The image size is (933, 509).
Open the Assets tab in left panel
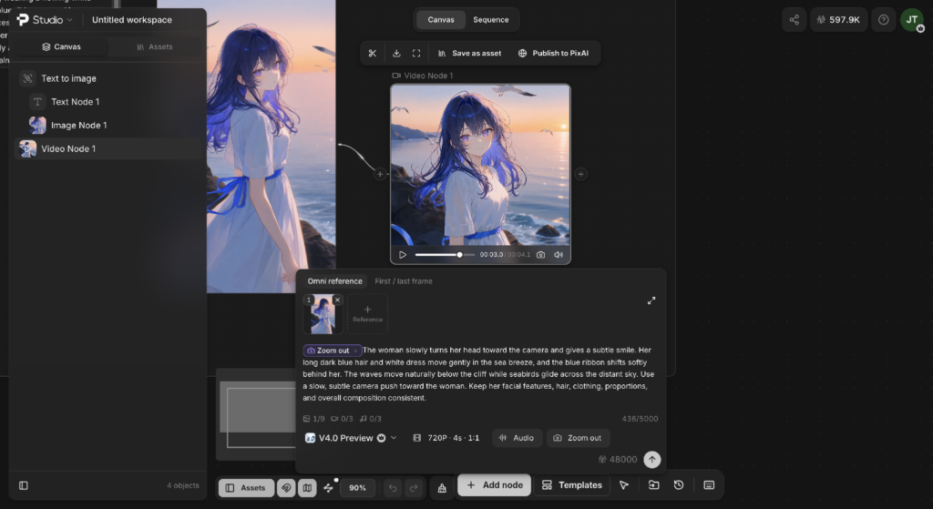tap(155, 46)
